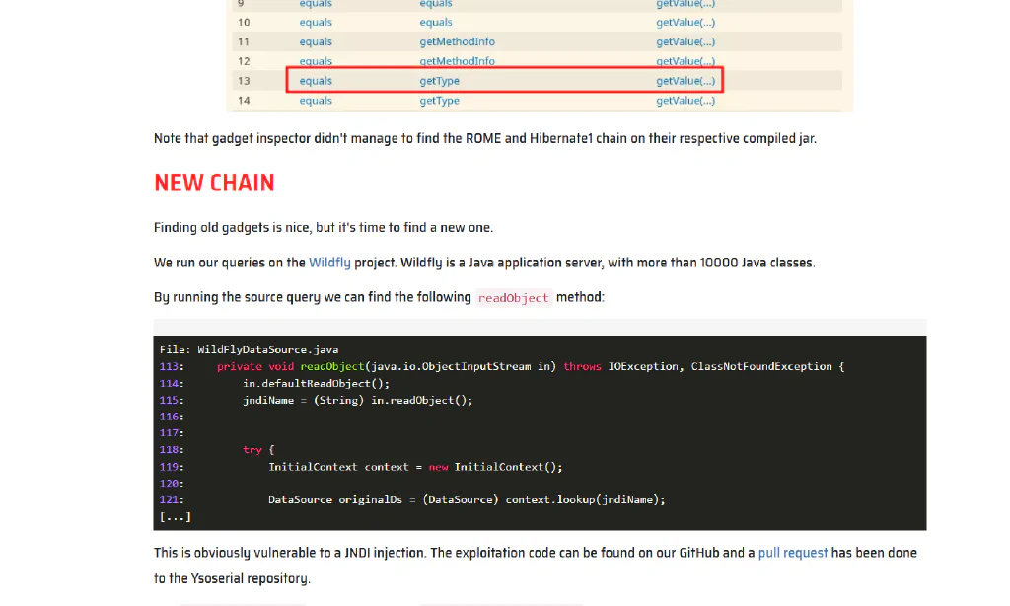Click code line number 120
Image resolution: width=1010 pixels, height=606 pixels.
pos(172,483)
